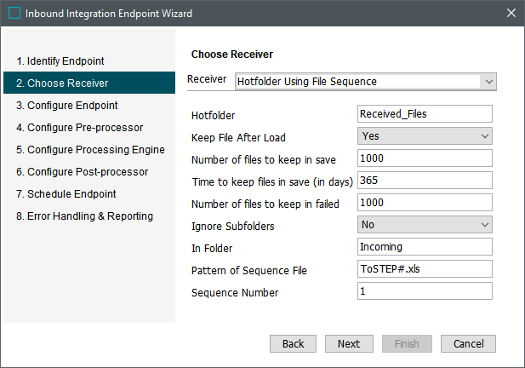Click the Hotfolder text field
The width and height of the screenshot is (525, 368).
(425, 114)
